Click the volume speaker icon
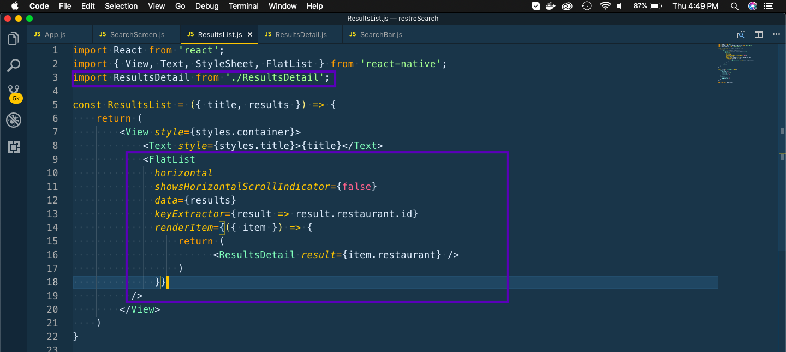The image size is (786, 352). pos(620,6)
